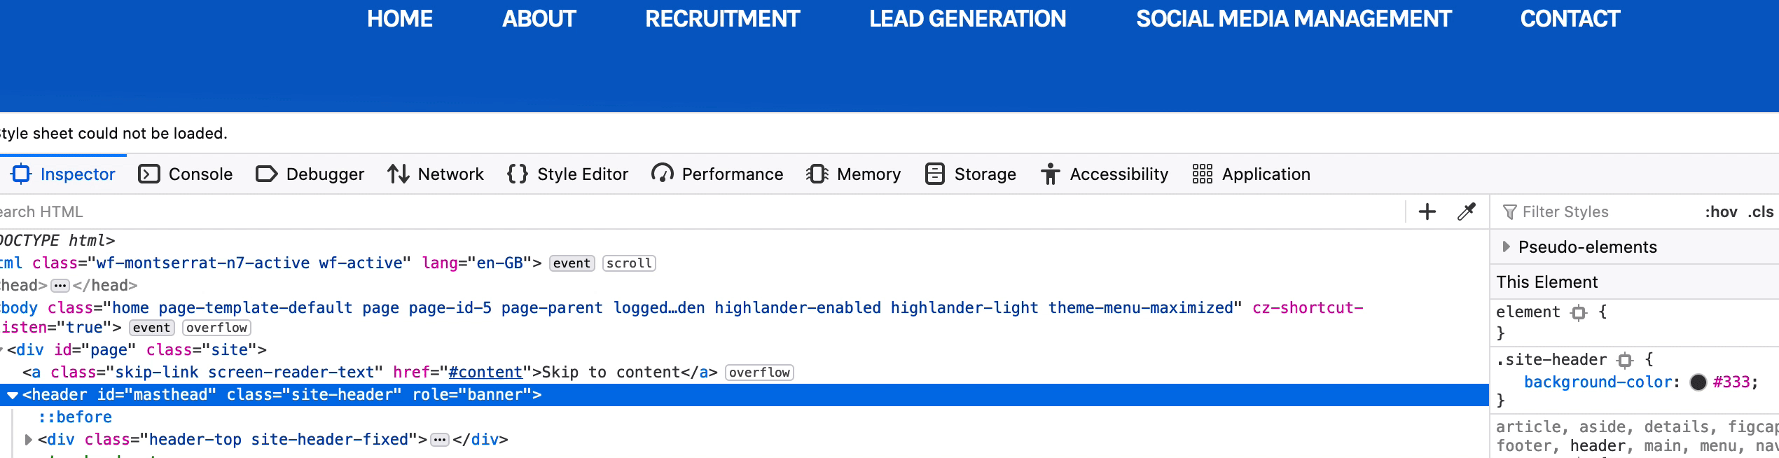Image resolution: width=1779 pixels, height=458 pixels.
Task: Open the Memory tool
Action: (x=868, y=174)
